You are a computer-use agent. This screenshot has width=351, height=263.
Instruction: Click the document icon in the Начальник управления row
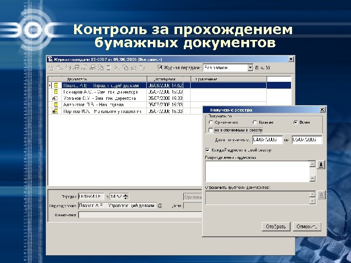[x=55, y=111]
